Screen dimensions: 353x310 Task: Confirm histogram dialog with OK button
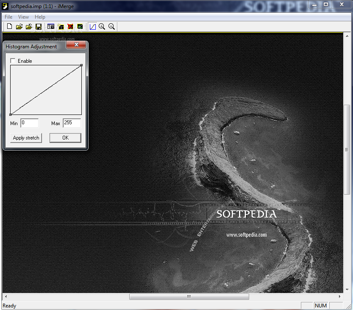tap(66, 138)
